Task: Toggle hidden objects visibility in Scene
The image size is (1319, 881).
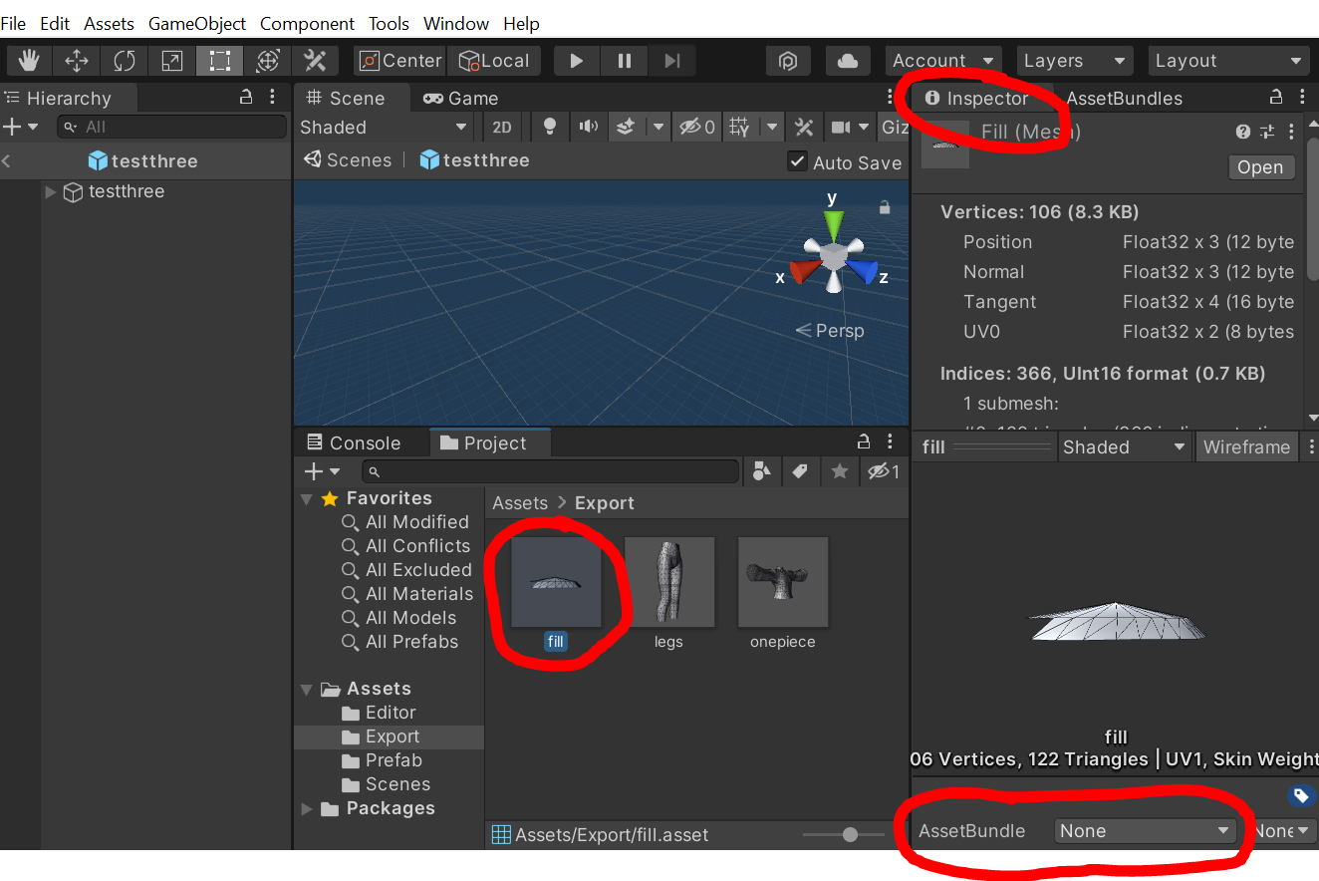Action: 697,127
